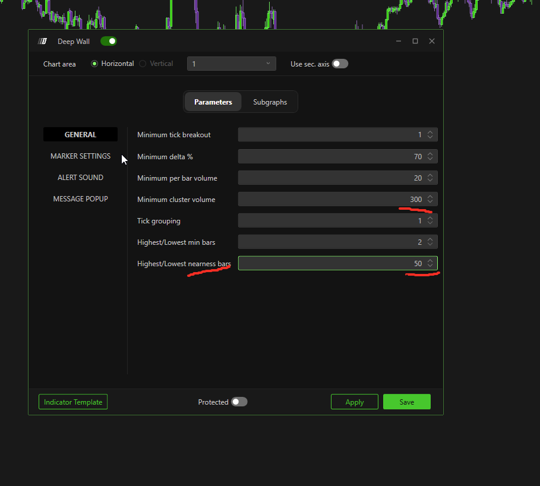Select the Vertical chart area option
This screenshot has width=540, height=486.
coord(143,64)
